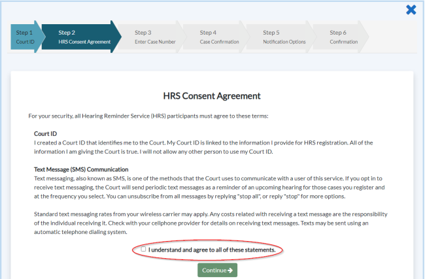
Task: Click 'I understand and agree' label text
Action: [212, 250]
